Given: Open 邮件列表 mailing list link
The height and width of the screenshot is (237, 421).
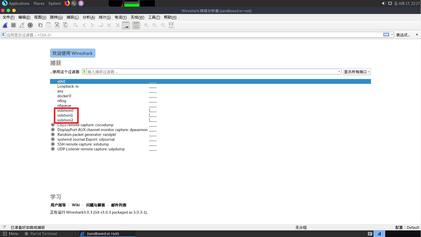Looking at the screenshot, I should tap(119, 205).
